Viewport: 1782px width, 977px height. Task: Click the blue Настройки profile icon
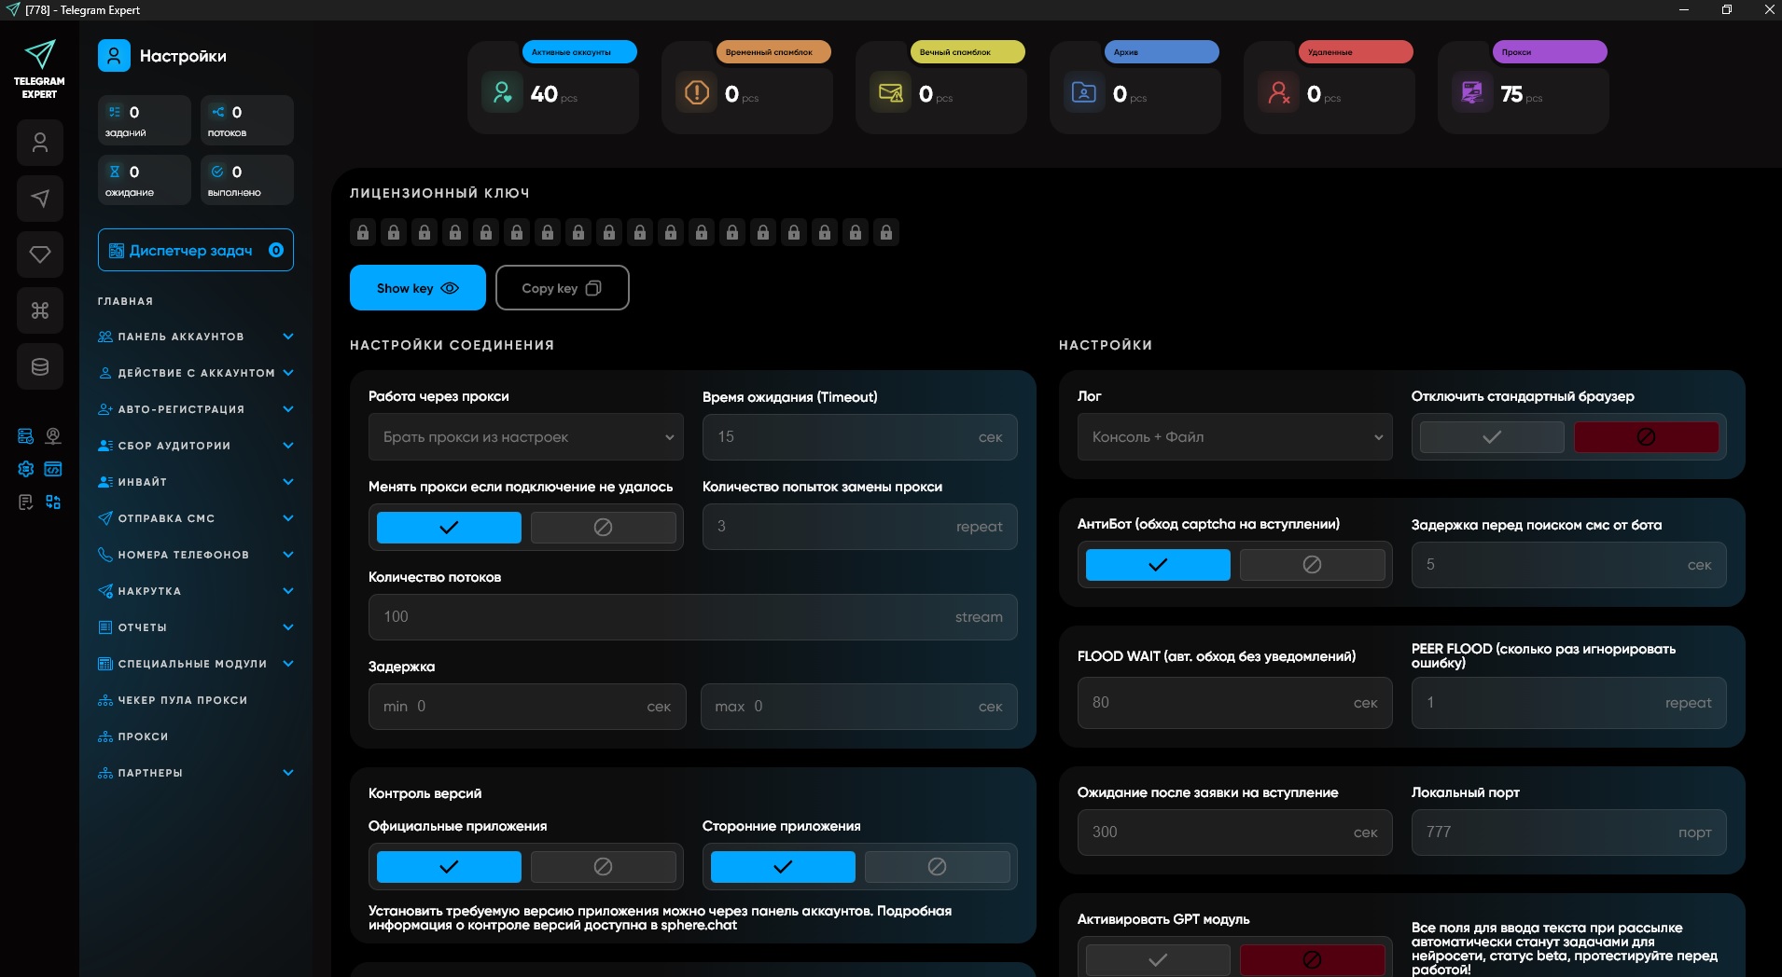114,56
